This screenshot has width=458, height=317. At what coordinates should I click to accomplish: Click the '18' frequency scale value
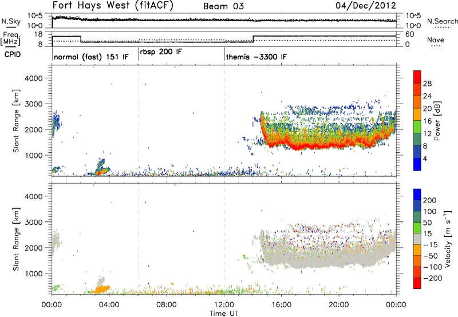(38, 34)
